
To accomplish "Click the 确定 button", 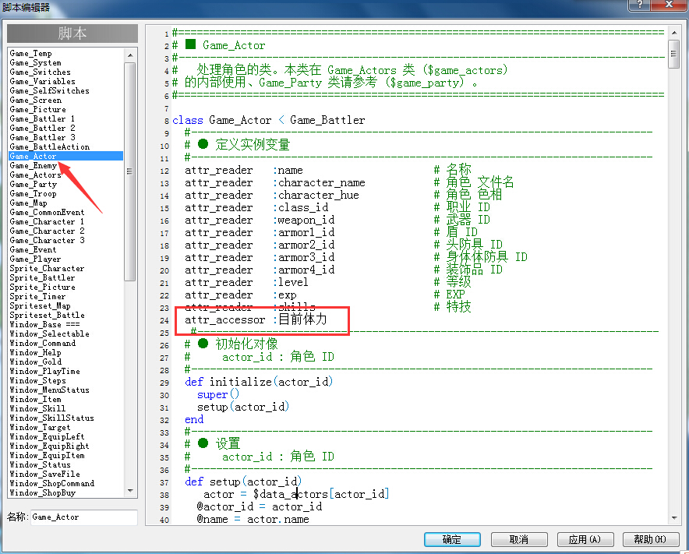I will point(452,539).
